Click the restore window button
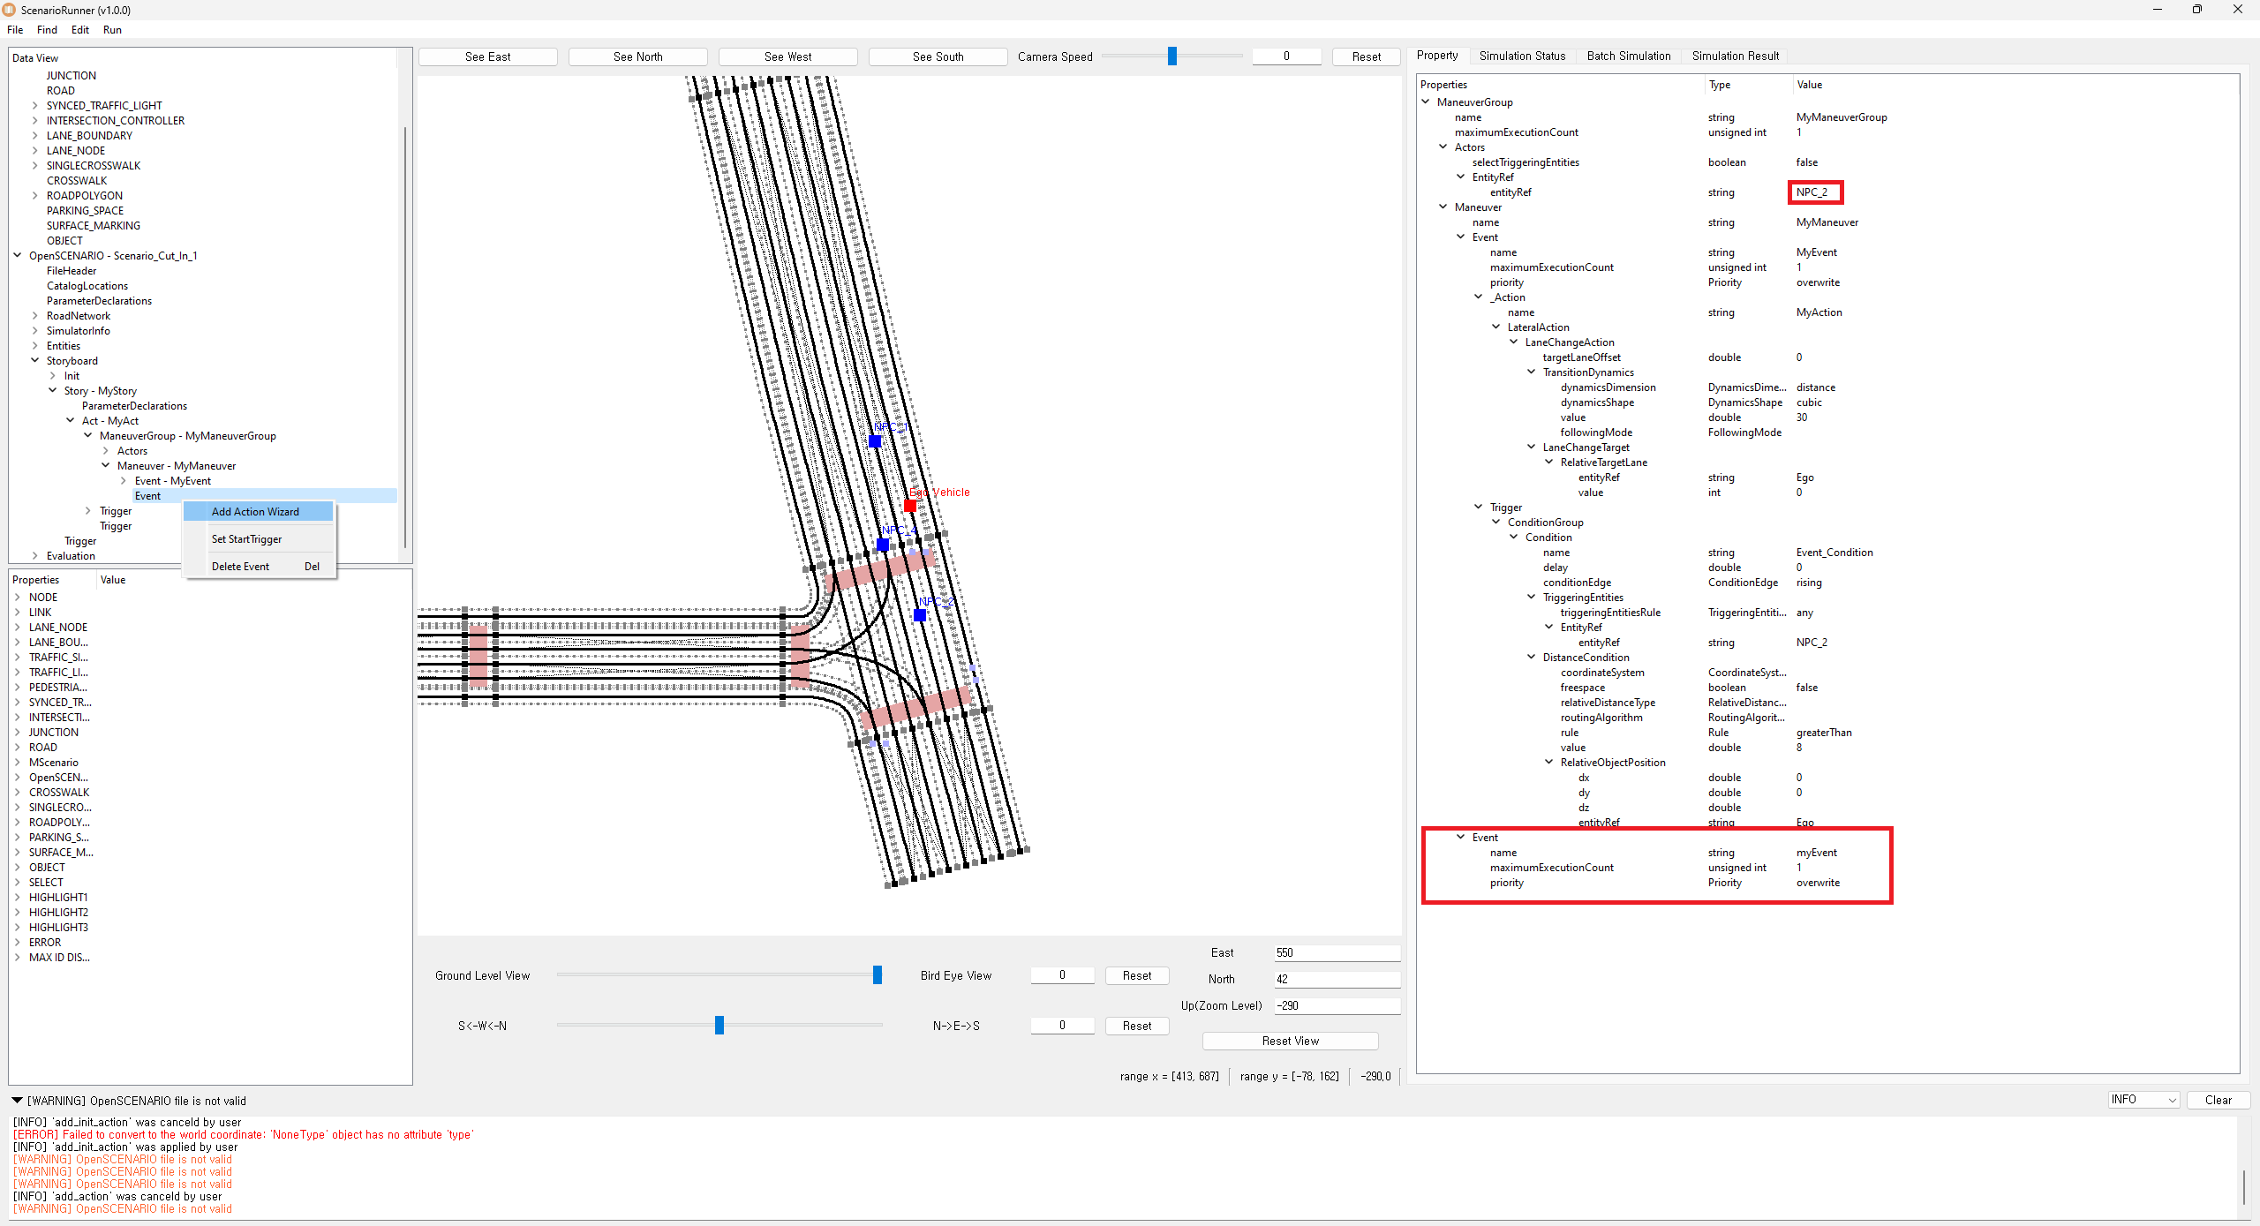Viewport: 2260px width, 1226px height. (2196, 10)
